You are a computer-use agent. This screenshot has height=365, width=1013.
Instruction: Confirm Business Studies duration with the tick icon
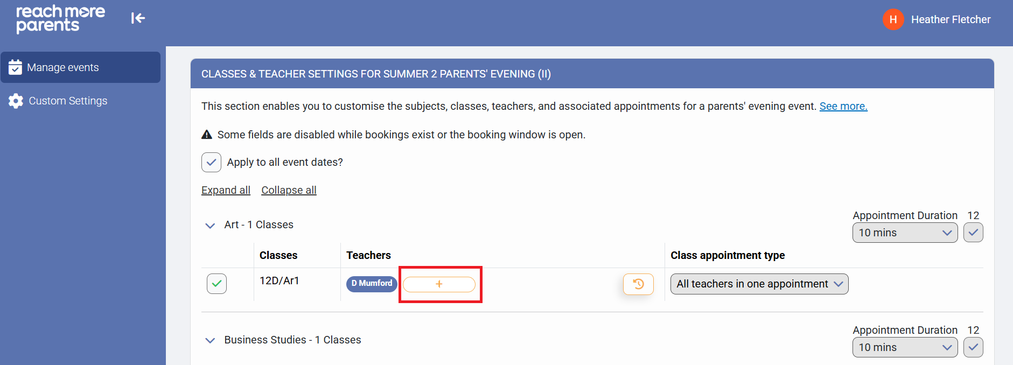click(973, 347)
